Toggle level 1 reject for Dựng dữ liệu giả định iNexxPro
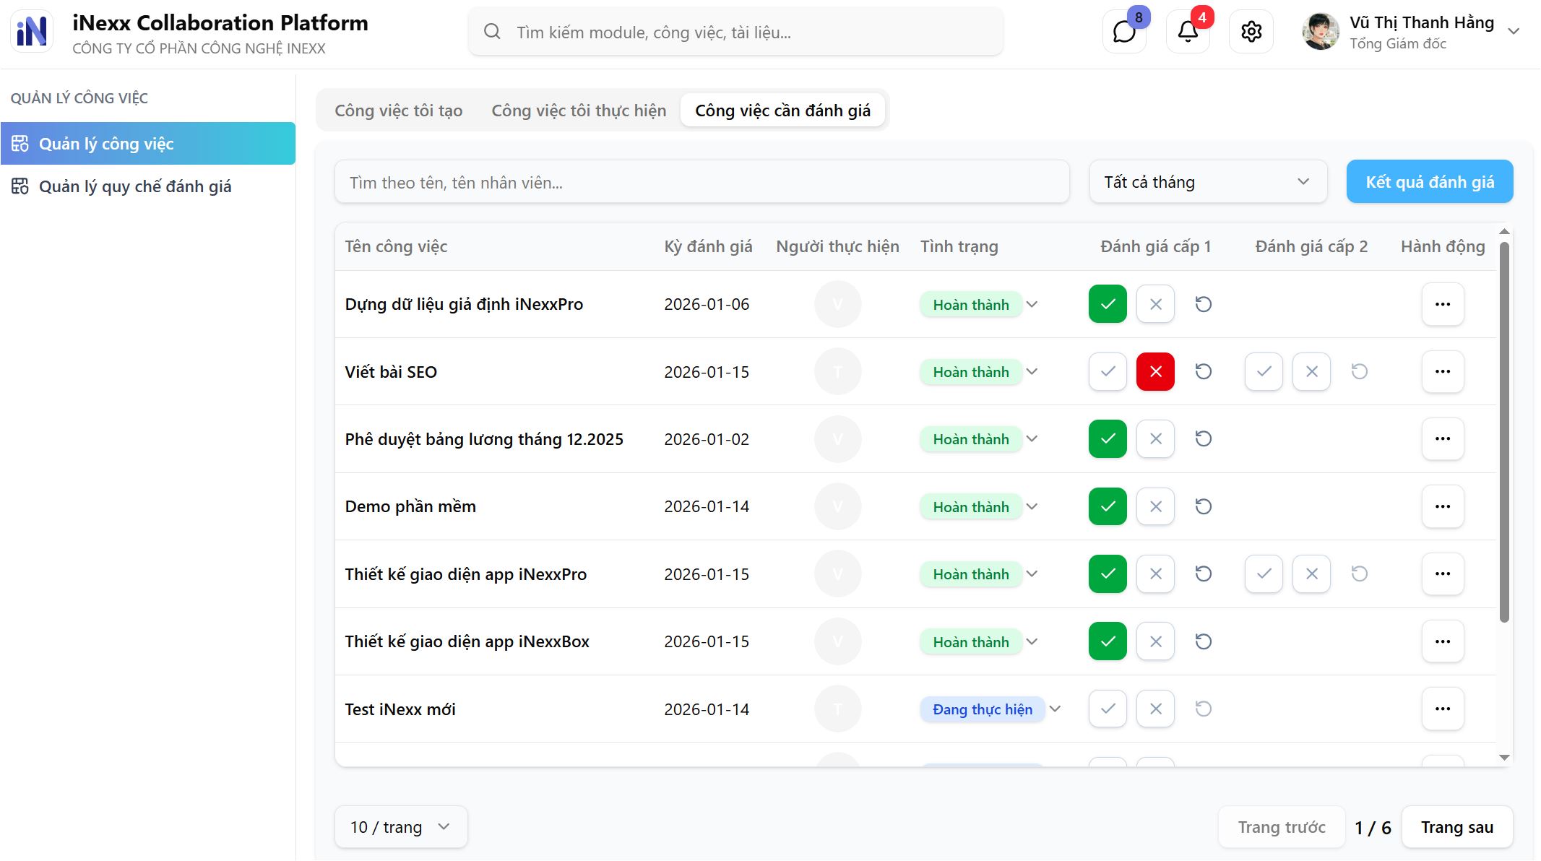 click(x=1155, y=304)
